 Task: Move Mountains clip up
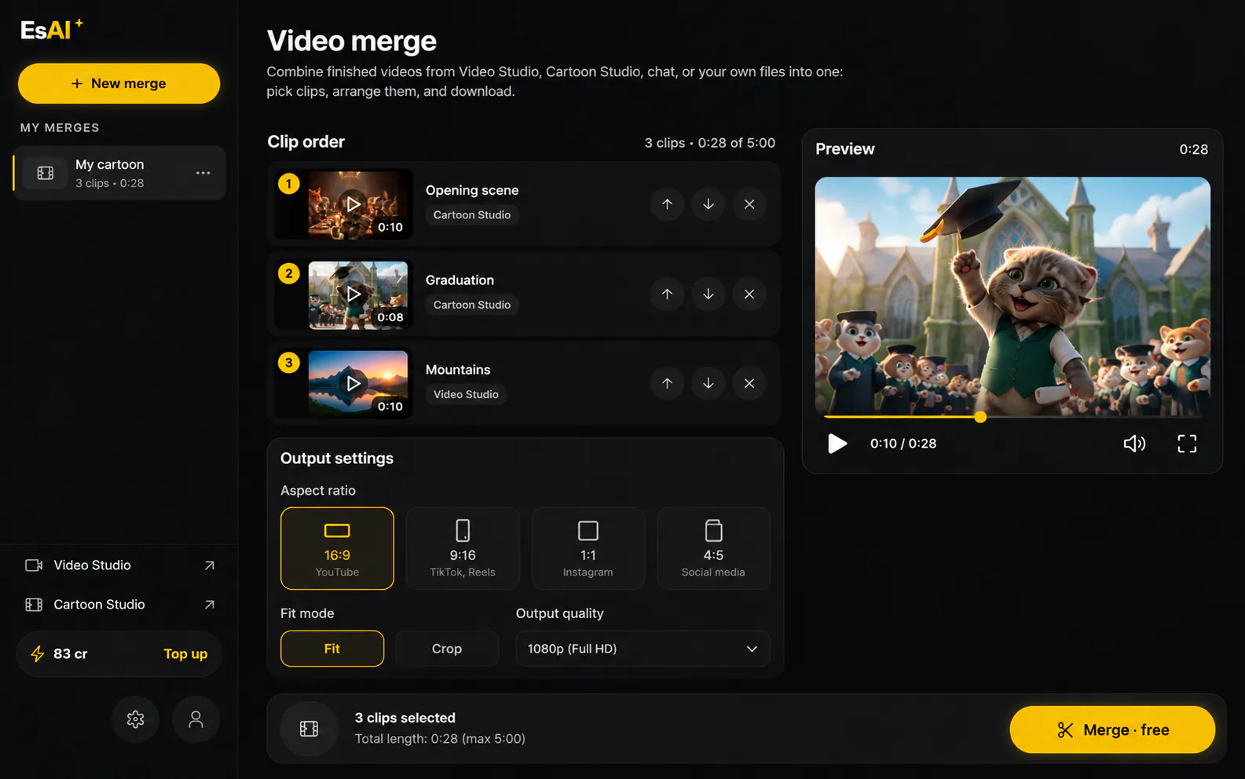667,383
